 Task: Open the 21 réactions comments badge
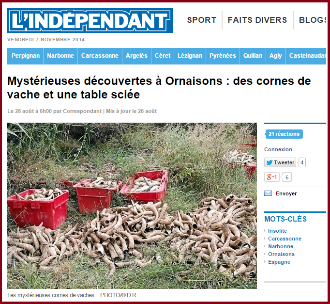(284, 134)
